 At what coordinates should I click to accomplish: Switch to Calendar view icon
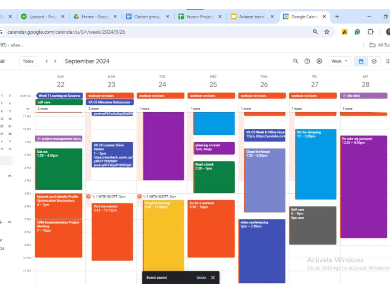(x=361, y=61)
